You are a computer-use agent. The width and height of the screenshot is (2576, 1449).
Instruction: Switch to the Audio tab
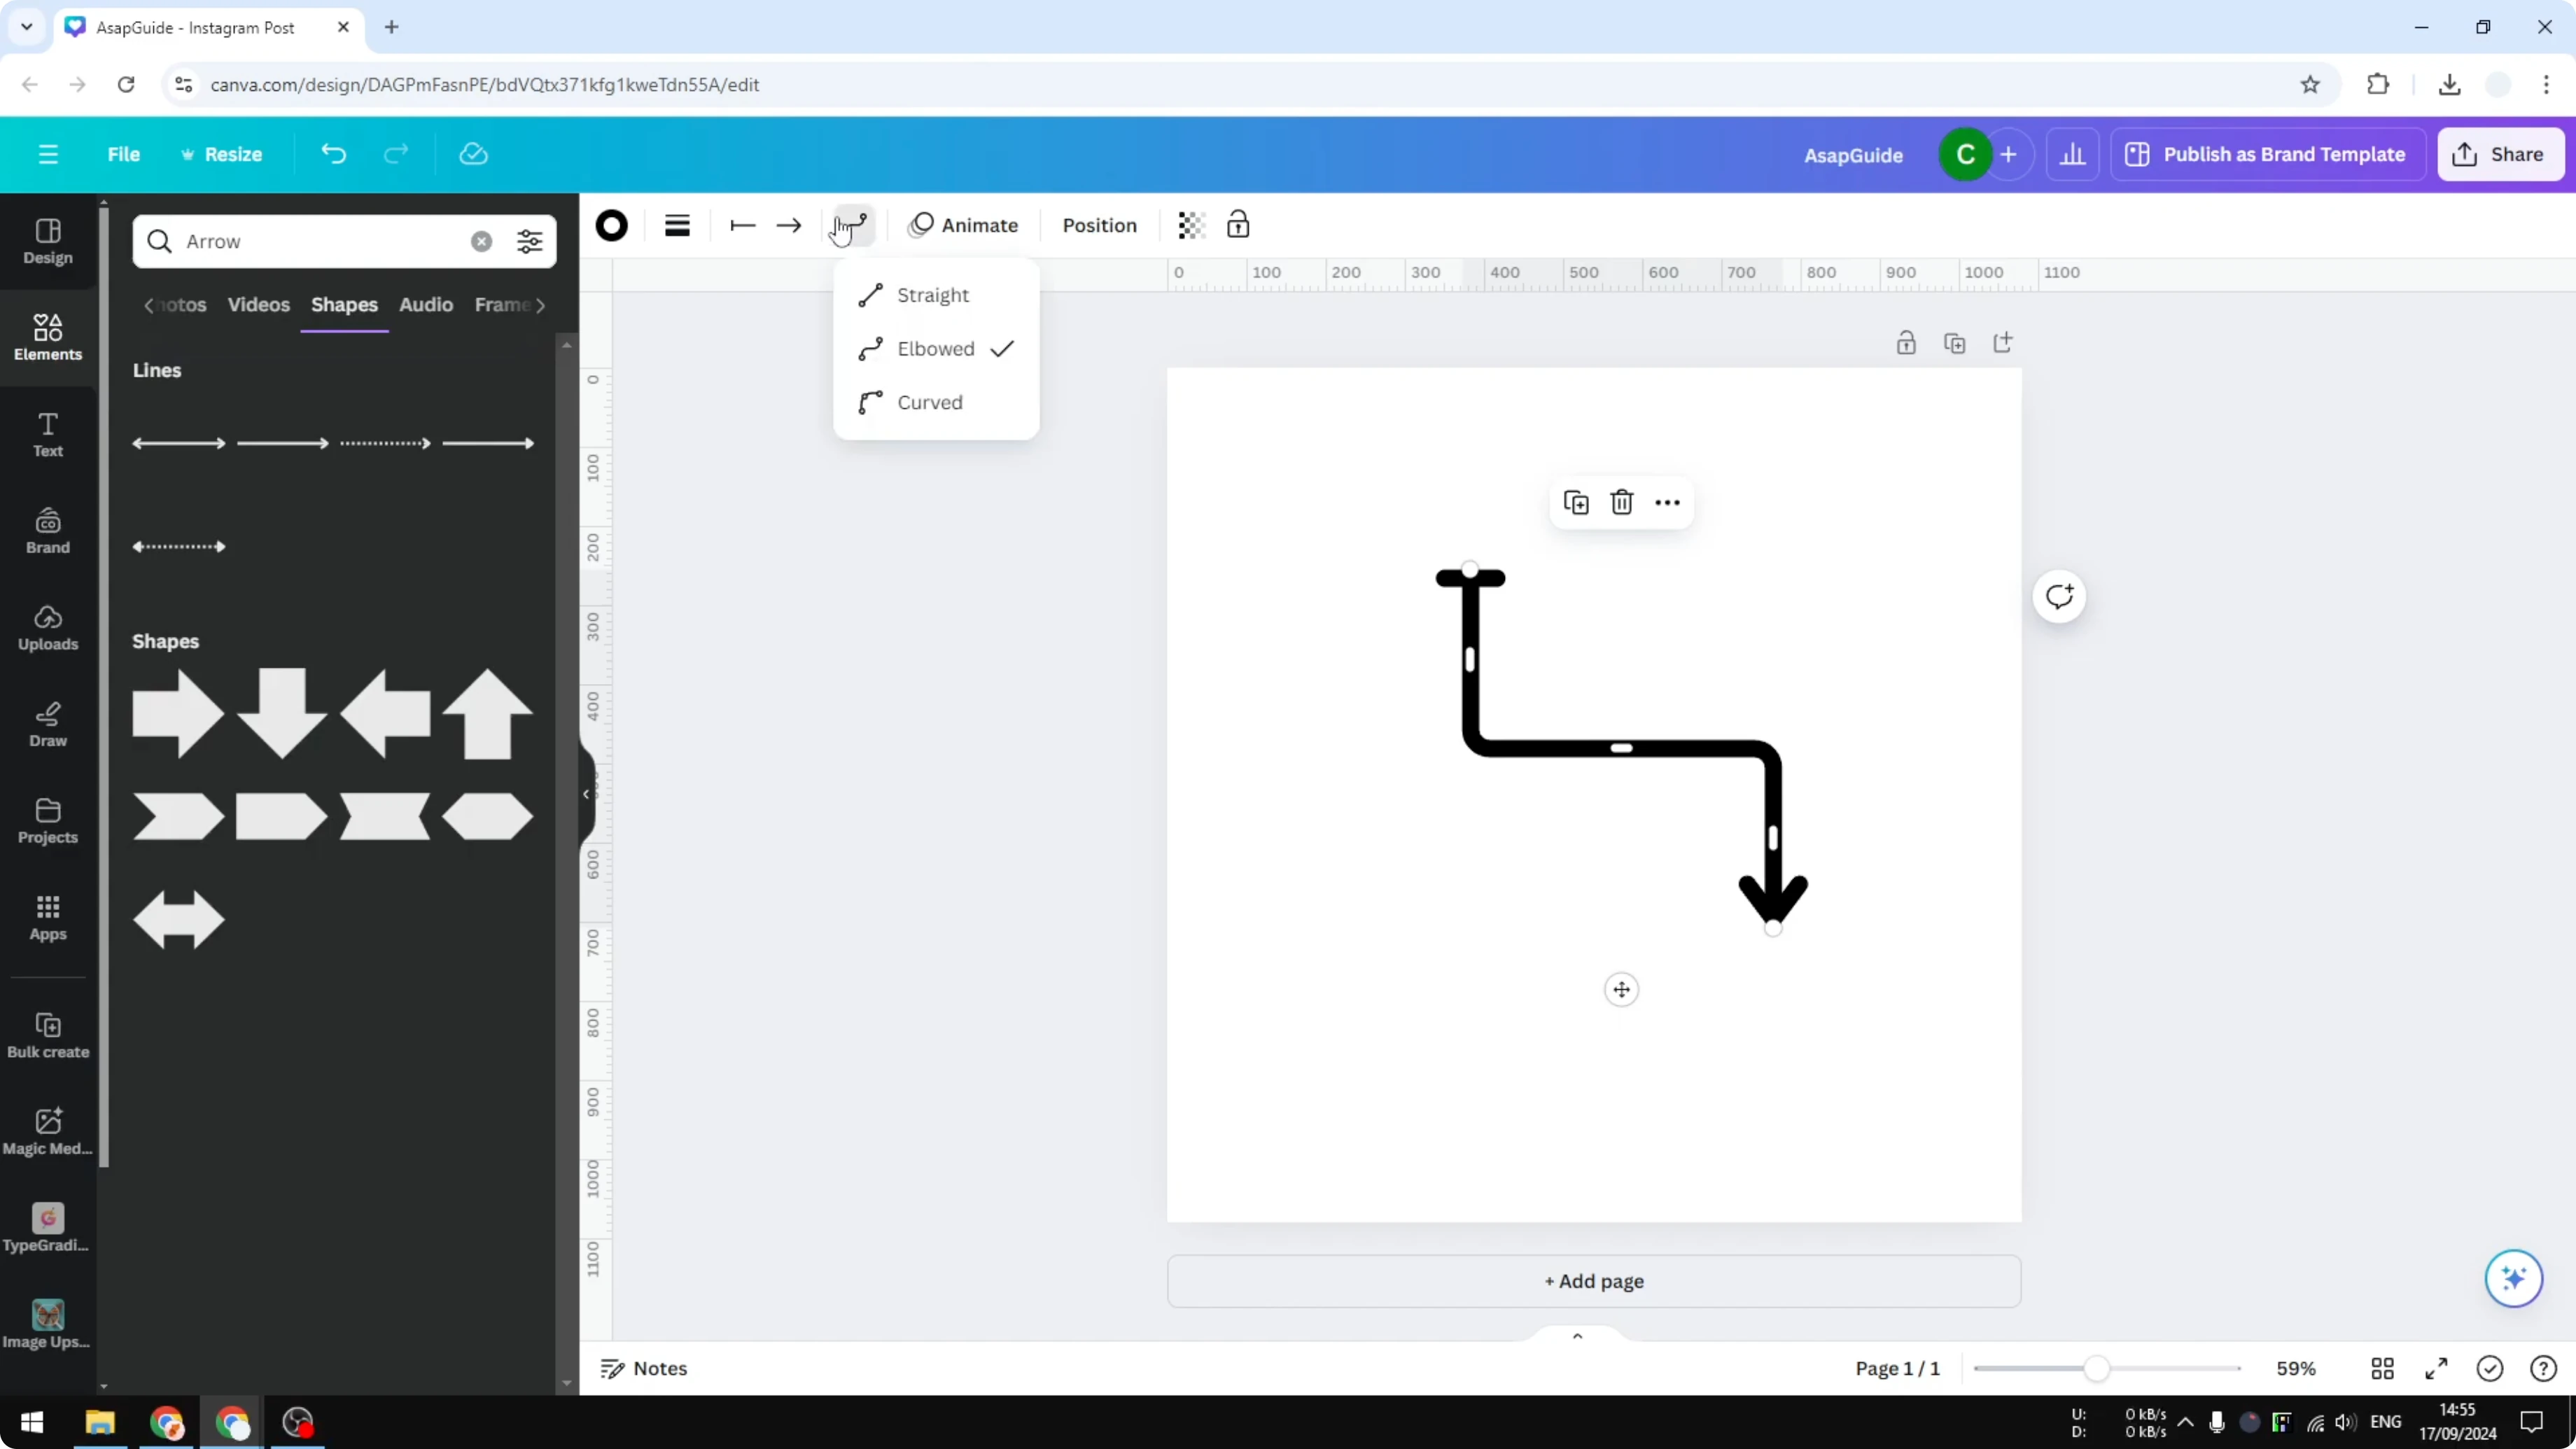pyautogui.click(x=426, y=305)
